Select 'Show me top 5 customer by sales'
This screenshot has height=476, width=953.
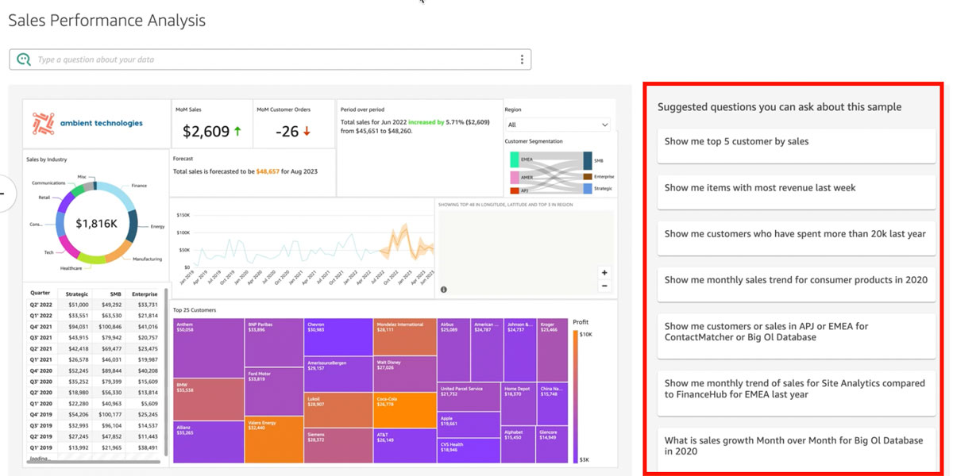click(x=797, y=146)
